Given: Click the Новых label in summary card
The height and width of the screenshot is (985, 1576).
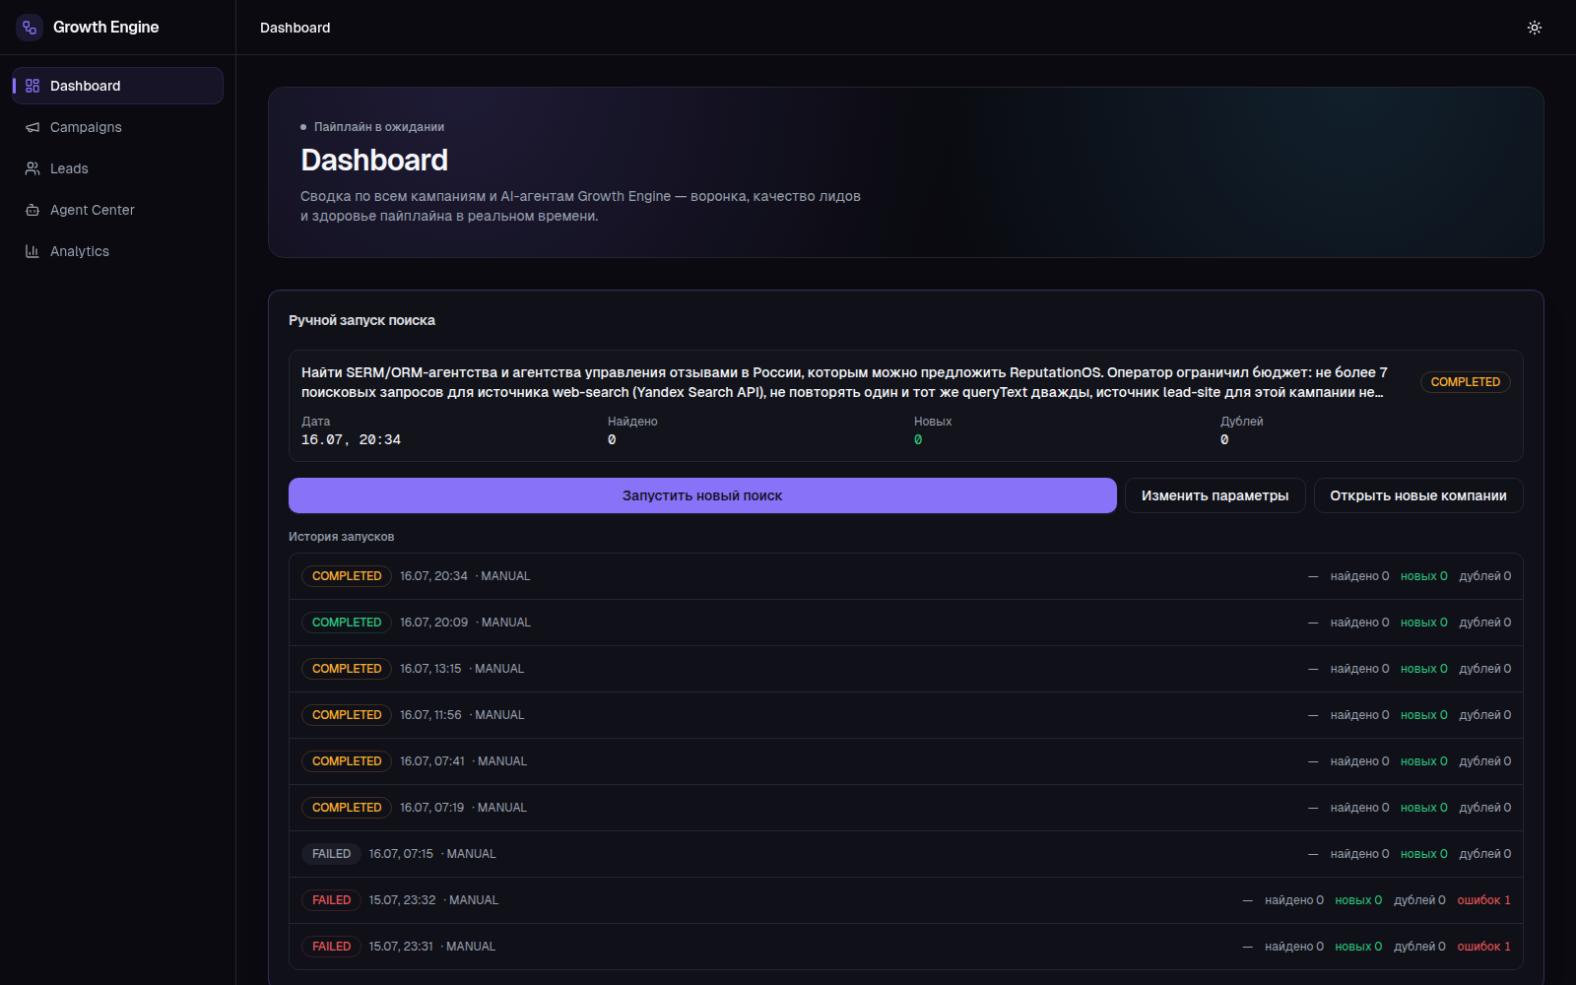Looking at the screenshot, I should (x=933, y=422).
